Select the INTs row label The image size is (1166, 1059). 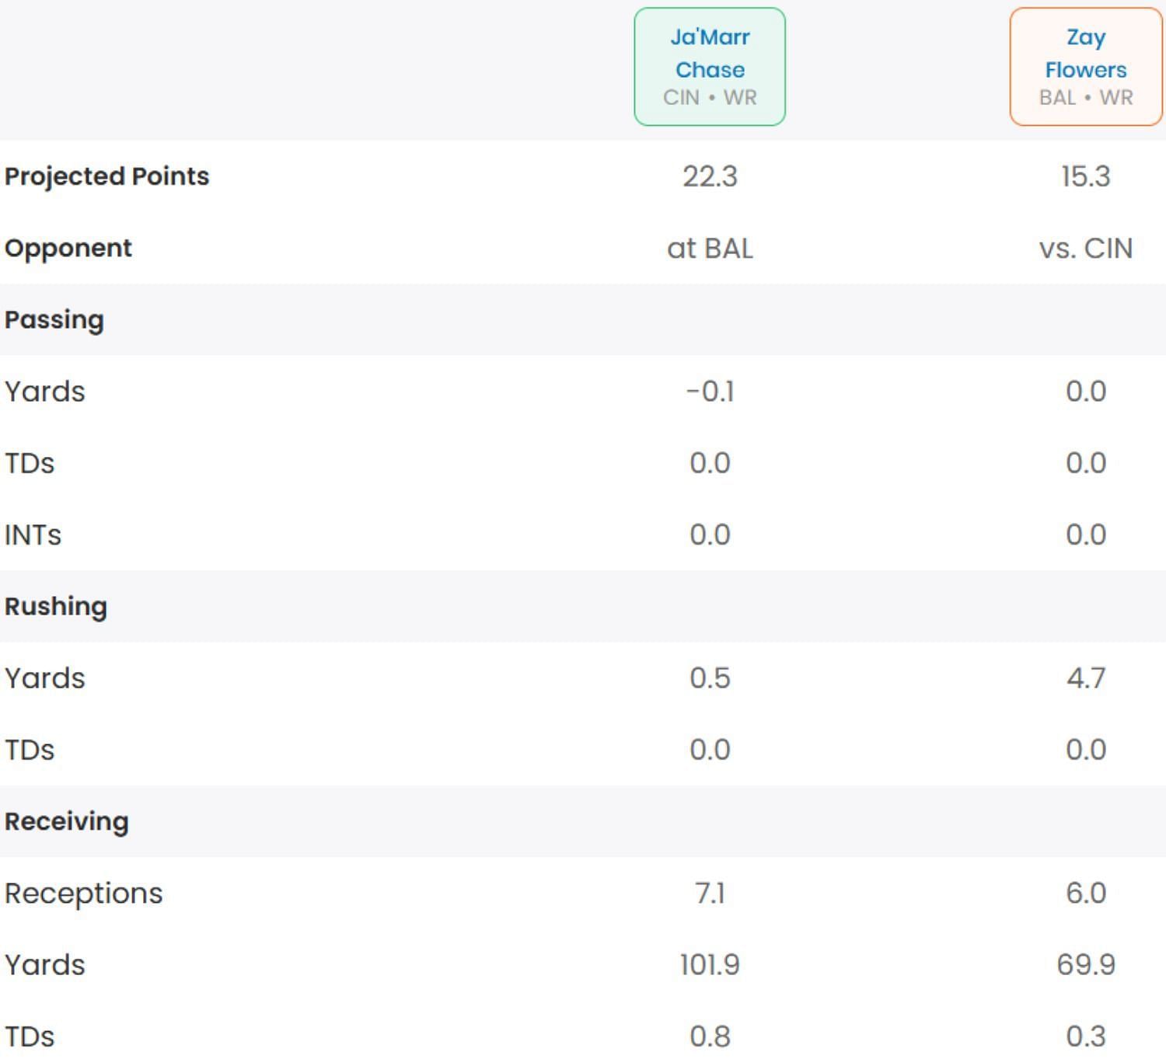pyautogui.click(x=33, y=535)
